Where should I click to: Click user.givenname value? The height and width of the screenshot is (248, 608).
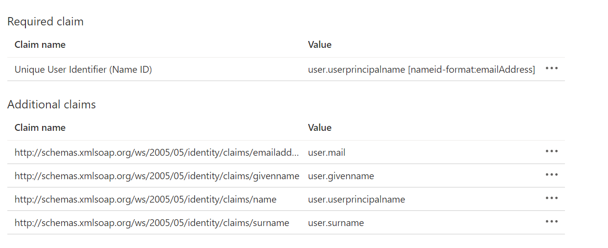coord(341,176)
